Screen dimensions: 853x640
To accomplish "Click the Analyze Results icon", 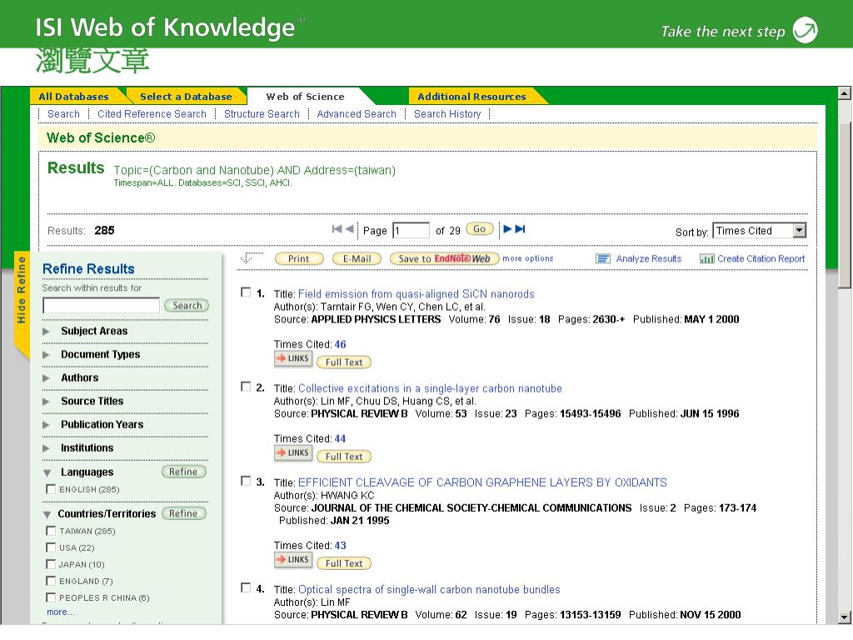I will click(x=603, y=259).
